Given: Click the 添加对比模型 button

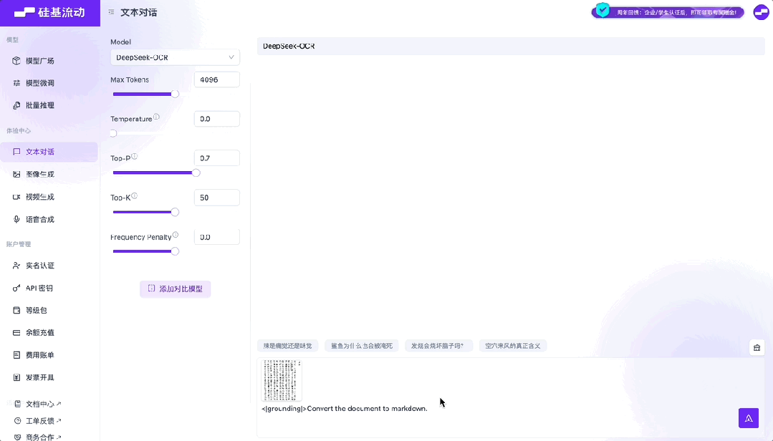Looking at the screenshot, I should 175,289.
